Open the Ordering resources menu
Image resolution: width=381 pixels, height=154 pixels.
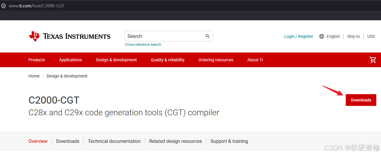(x=216, y=60)
